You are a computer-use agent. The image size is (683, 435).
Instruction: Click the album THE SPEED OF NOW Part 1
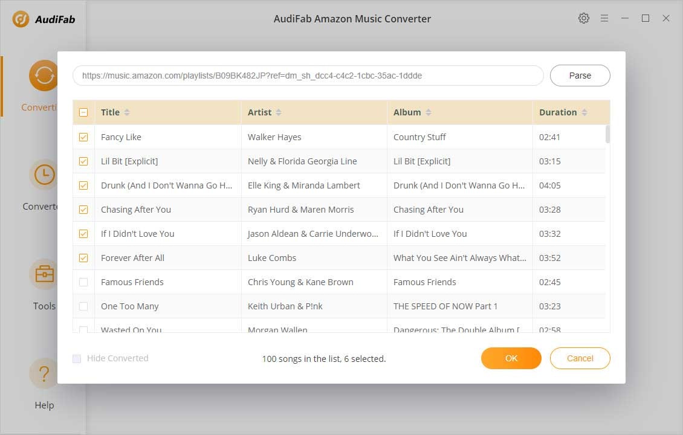[445, 306]
